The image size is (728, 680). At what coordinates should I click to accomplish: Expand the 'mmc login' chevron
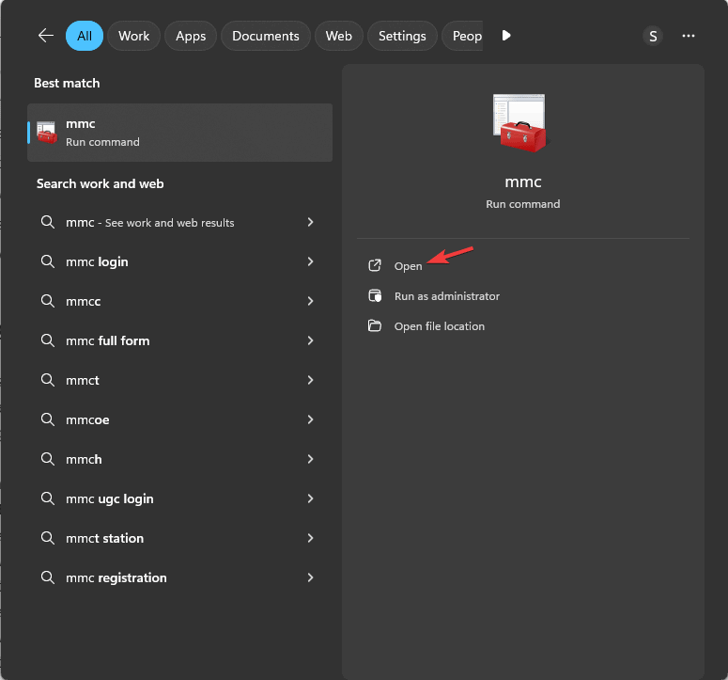click(310, 261)
